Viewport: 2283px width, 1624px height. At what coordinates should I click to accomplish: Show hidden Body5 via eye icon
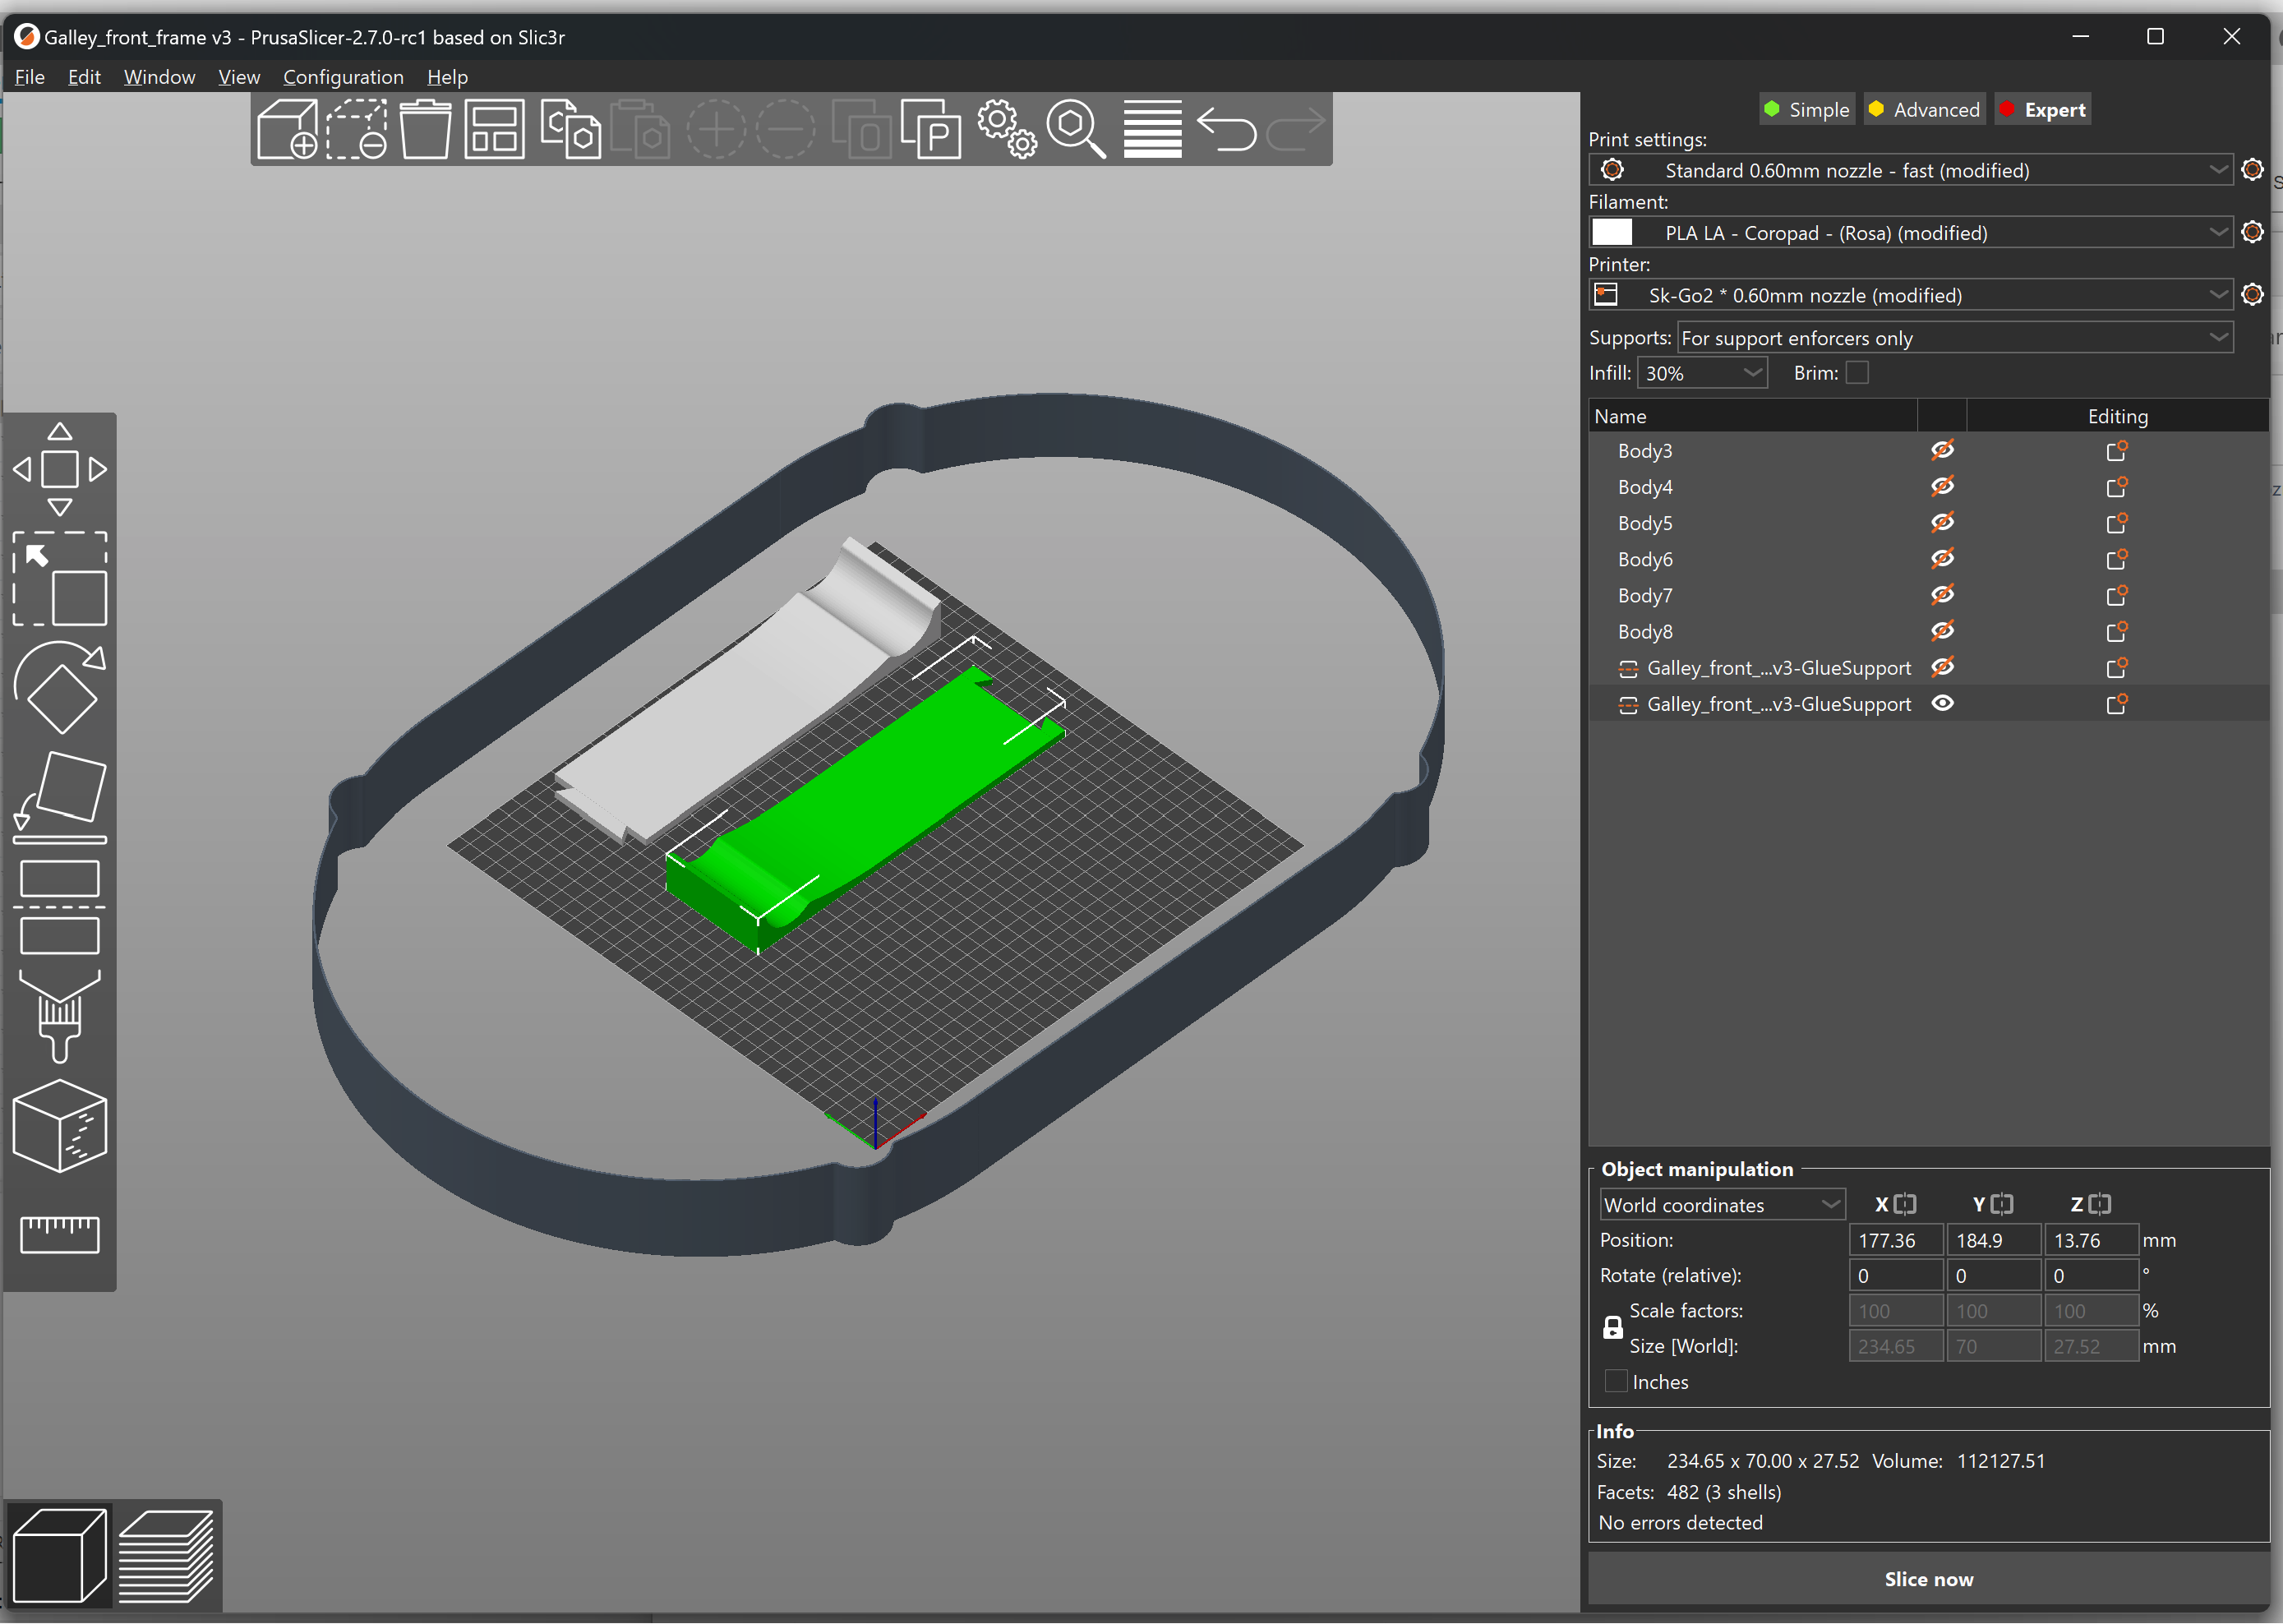point(1942,522)
